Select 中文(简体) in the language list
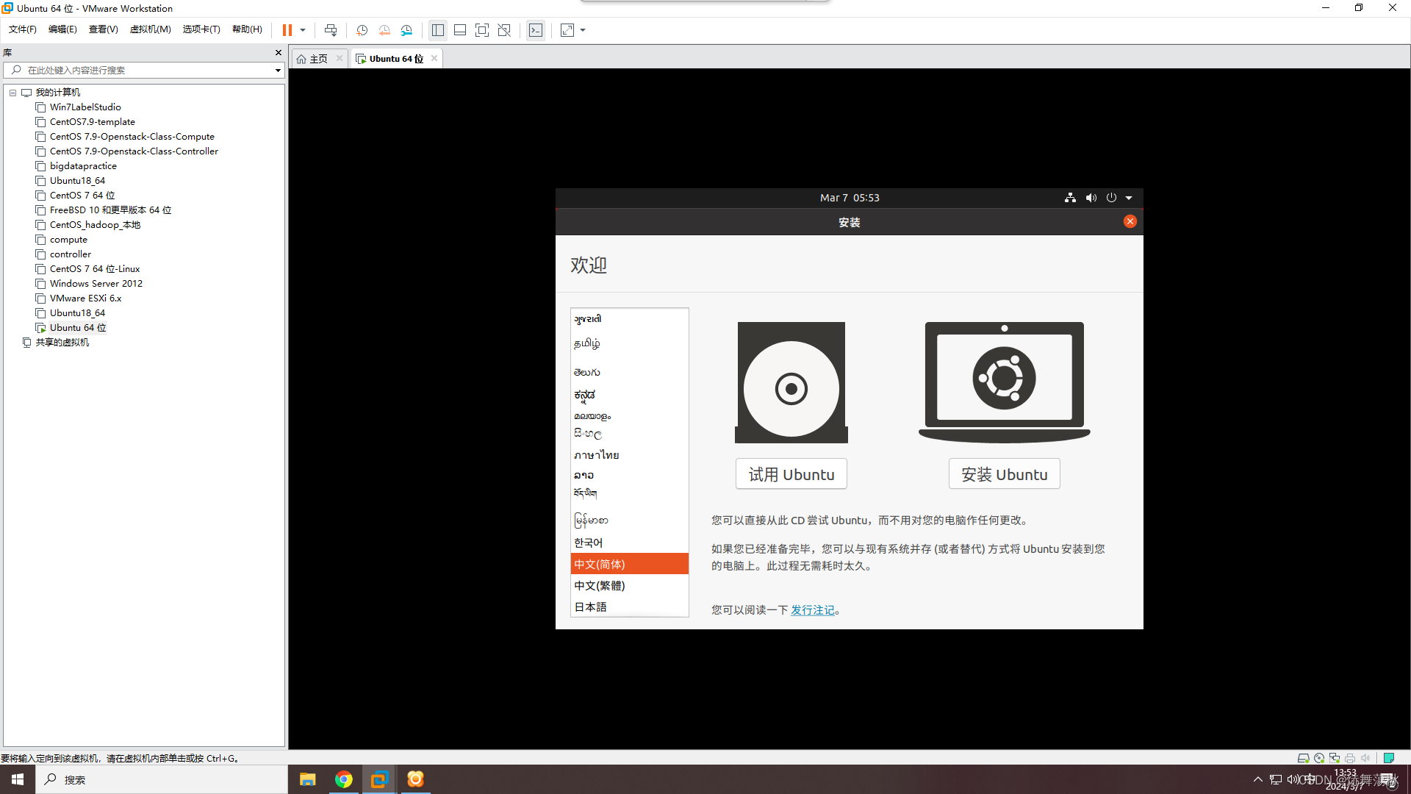 click(x=630, y=564)
